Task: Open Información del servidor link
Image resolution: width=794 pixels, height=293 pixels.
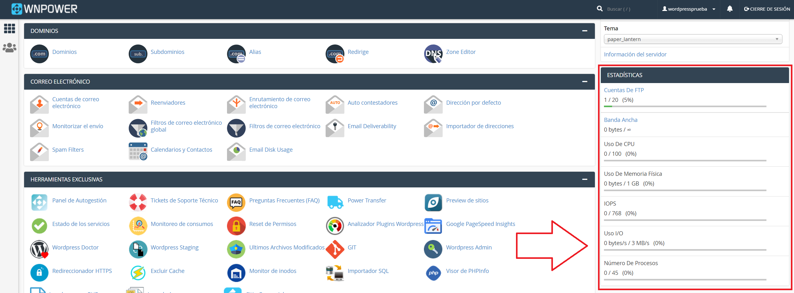Action: pos(635,54)
